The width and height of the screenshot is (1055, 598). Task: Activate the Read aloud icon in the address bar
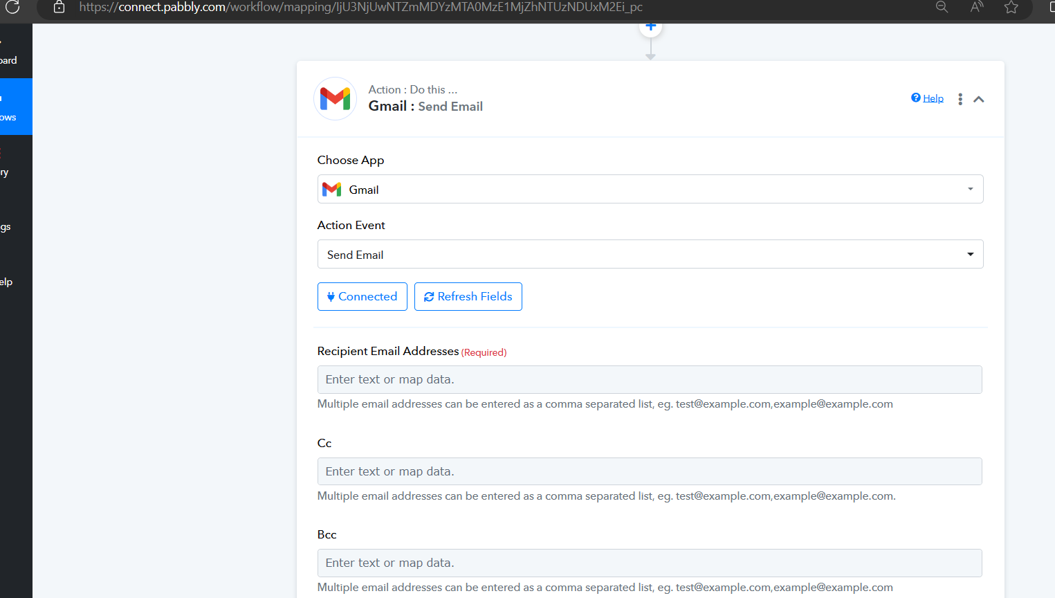click(977, 7)
